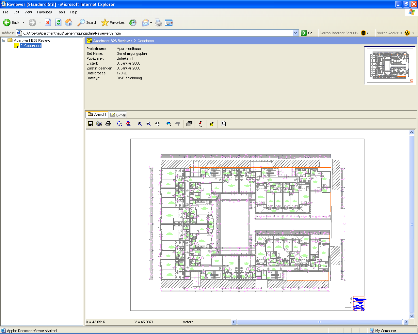Open the Favorites menu
Viewport: 418px width, 334px height.
pyautogui.click(x=44, y=12)
